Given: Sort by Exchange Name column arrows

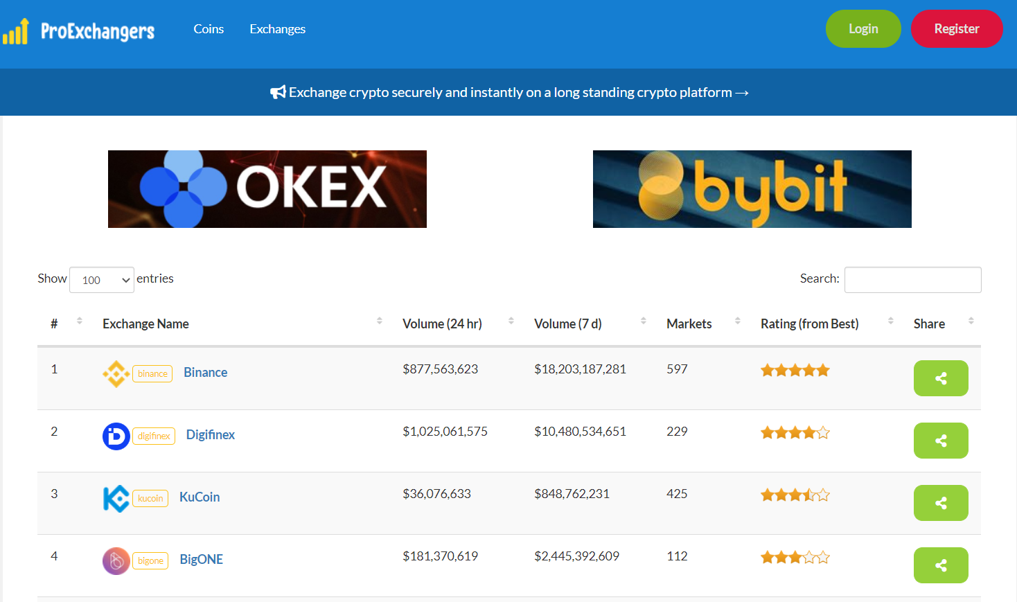Looking at the screenshot, I should tap(380, 321).
